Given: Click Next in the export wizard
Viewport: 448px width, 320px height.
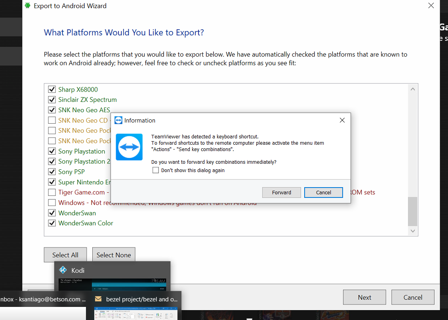Looking at the screenshot, I should point(364,297).
